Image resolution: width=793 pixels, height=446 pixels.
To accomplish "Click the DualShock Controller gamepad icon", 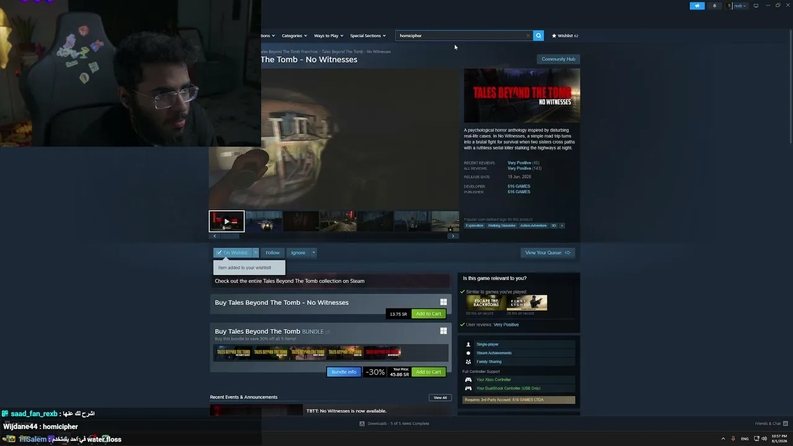I will 468,388.
